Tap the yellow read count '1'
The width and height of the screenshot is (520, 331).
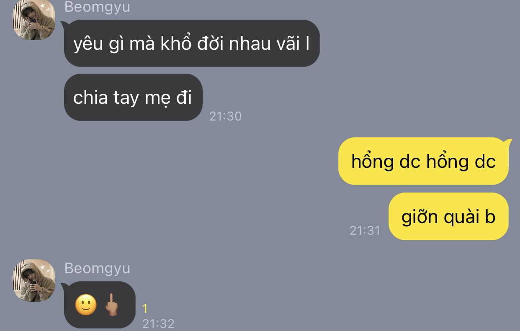(x=145, y=309)
